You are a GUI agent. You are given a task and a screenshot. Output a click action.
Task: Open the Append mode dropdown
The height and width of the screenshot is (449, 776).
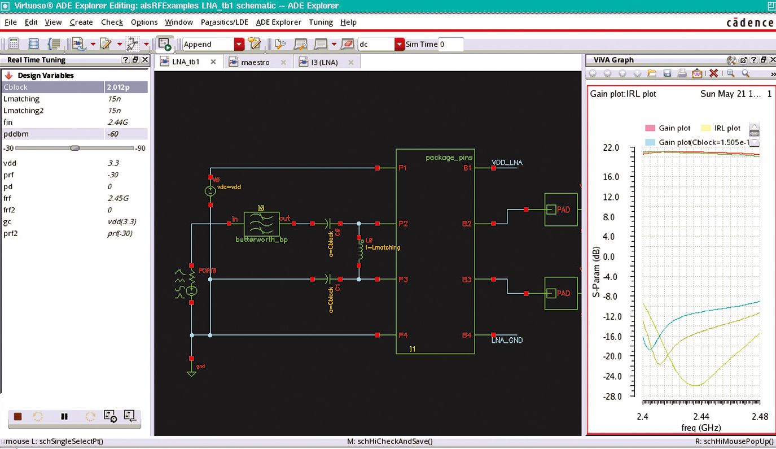click(x=239, y=44)
